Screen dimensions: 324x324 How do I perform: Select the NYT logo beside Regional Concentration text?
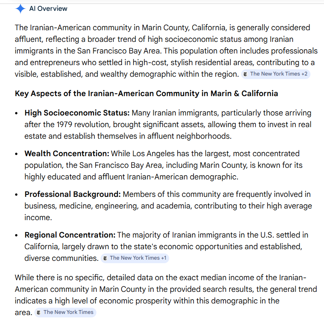(105, 258)
